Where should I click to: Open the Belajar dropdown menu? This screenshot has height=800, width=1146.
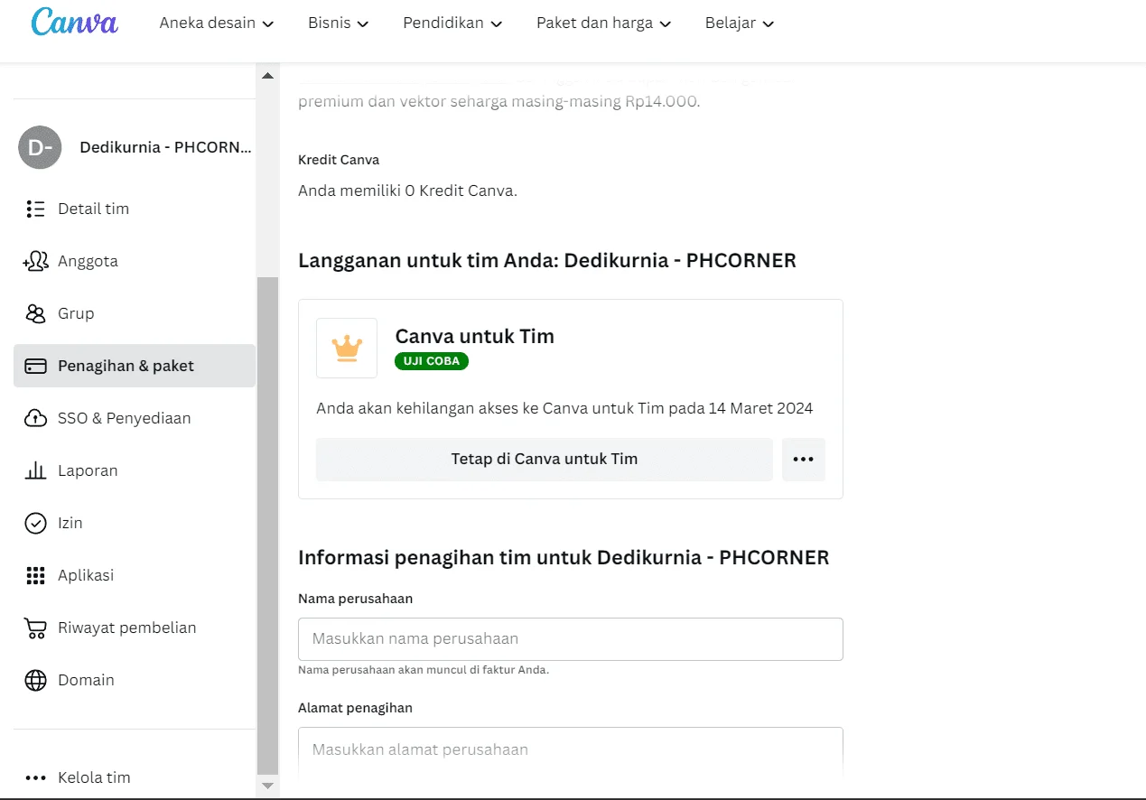[x=740, y=23]
